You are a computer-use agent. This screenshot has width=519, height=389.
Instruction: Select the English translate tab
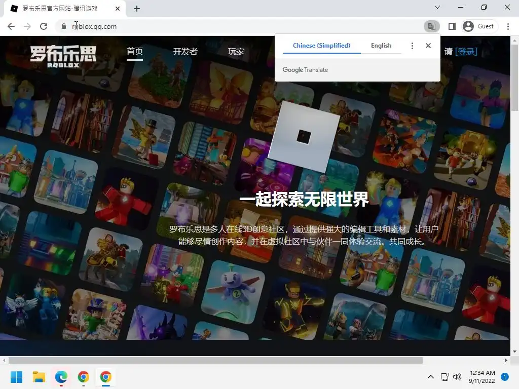pos(381,46)
